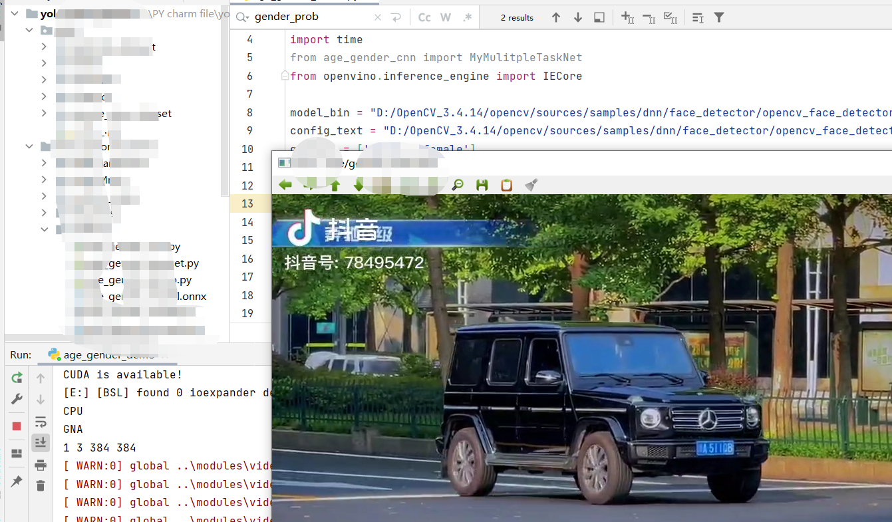
Task: Expand the folder showing dataset entry
Action: (43, 112)
